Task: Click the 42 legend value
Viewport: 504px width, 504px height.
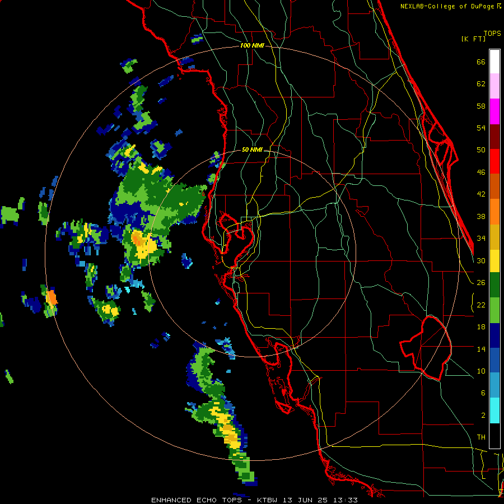Action: click(x=481, y=194)
